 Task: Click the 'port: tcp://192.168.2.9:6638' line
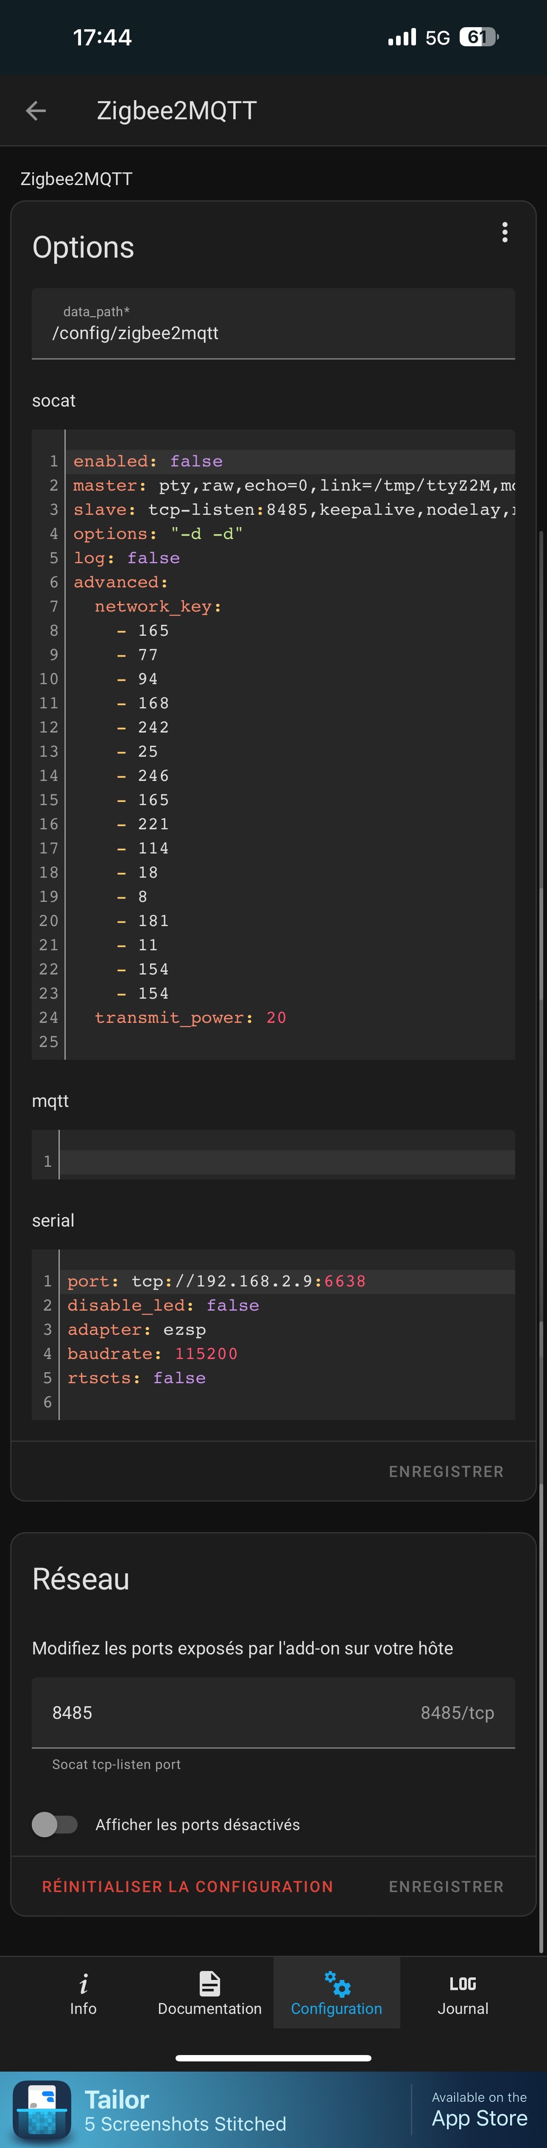point(217,1281)
